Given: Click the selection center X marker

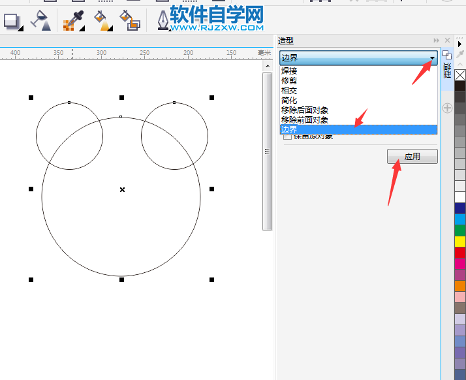Looking at the screenshot, I should point(122,189).
